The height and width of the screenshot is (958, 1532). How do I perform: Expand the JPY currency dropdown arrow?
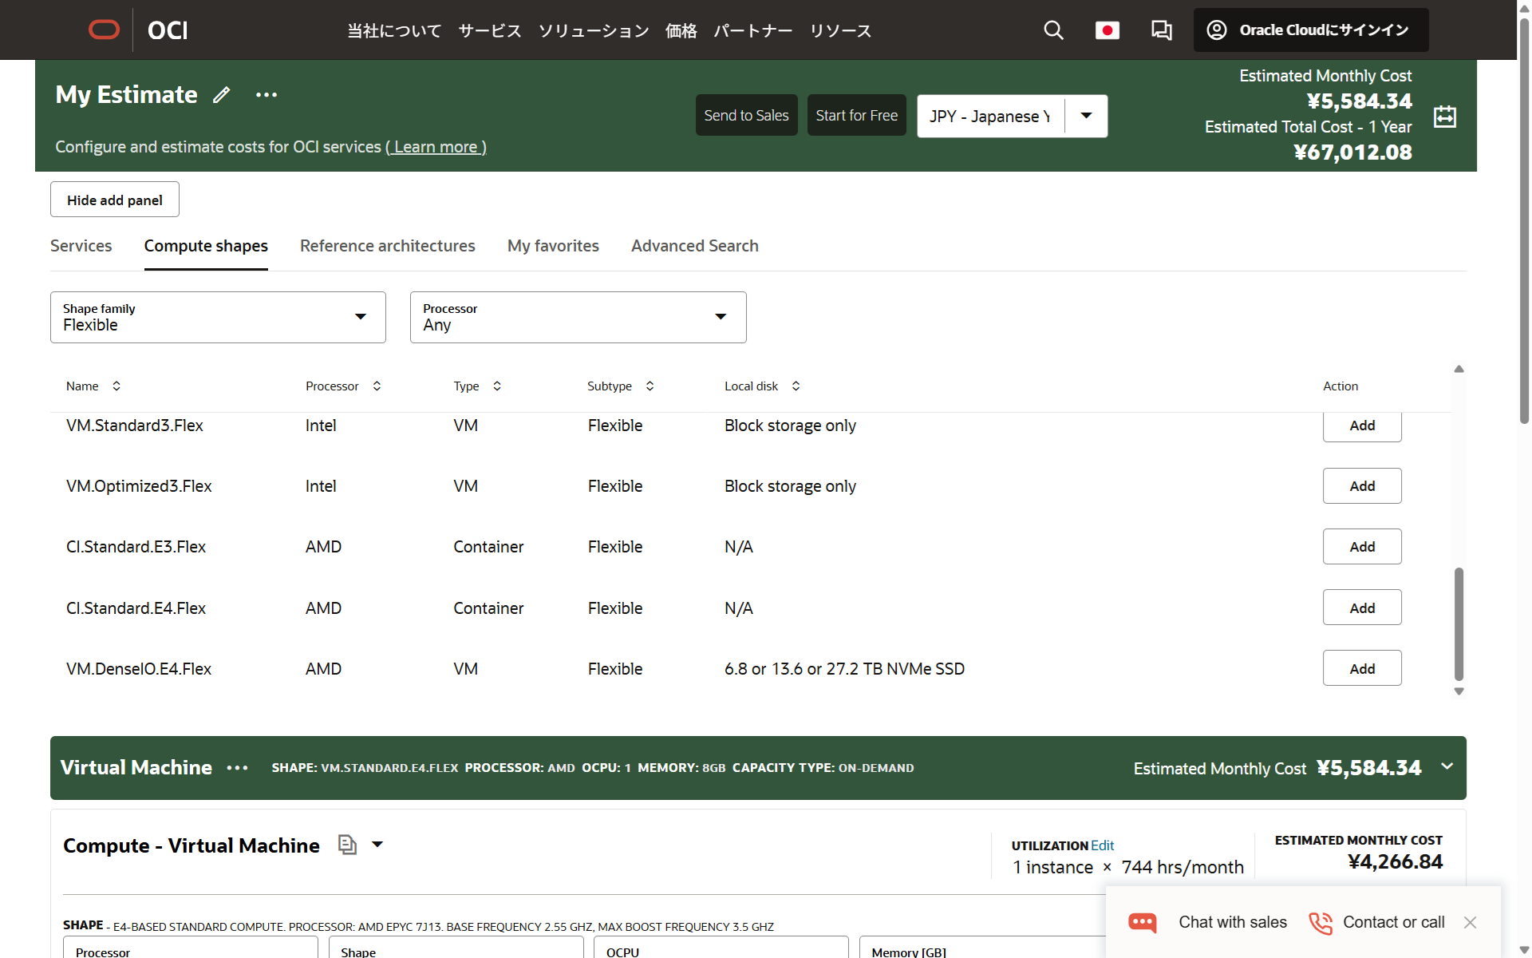click(x=1086, y=116)
